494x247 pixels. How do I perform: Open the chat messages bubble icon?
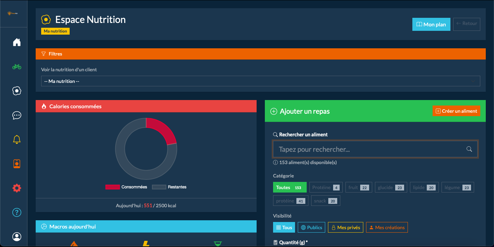tap(17, 115)
